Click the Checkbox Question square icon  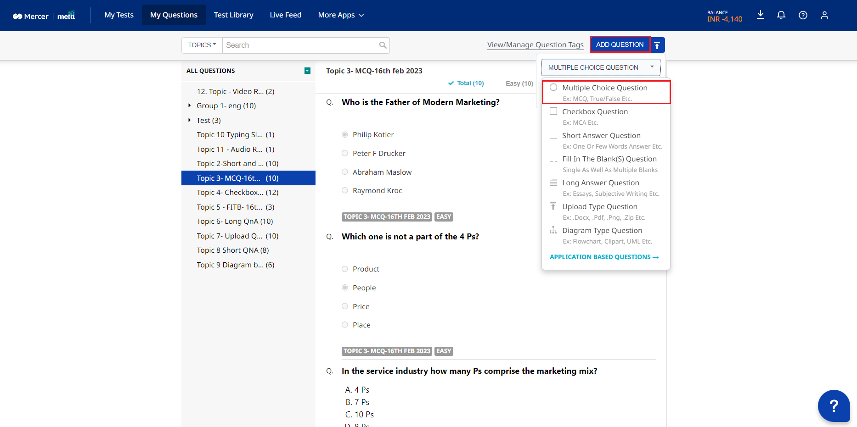[553, 111]
